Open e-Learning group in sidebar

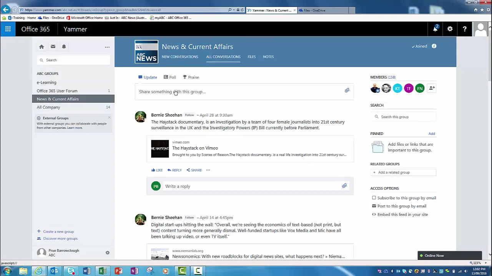[x=47, y=82]
